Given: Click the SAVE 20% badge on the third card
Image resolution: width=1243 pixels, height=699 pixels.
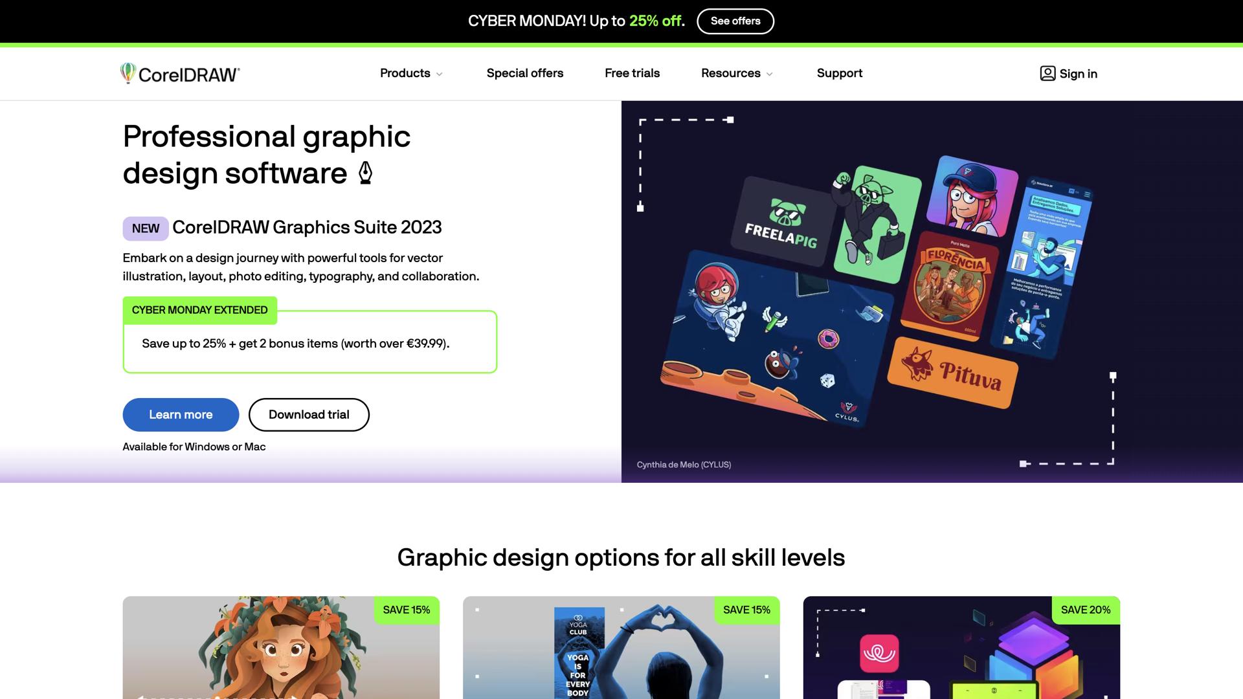Looking at the screenshot, I should click(1085, 610).
